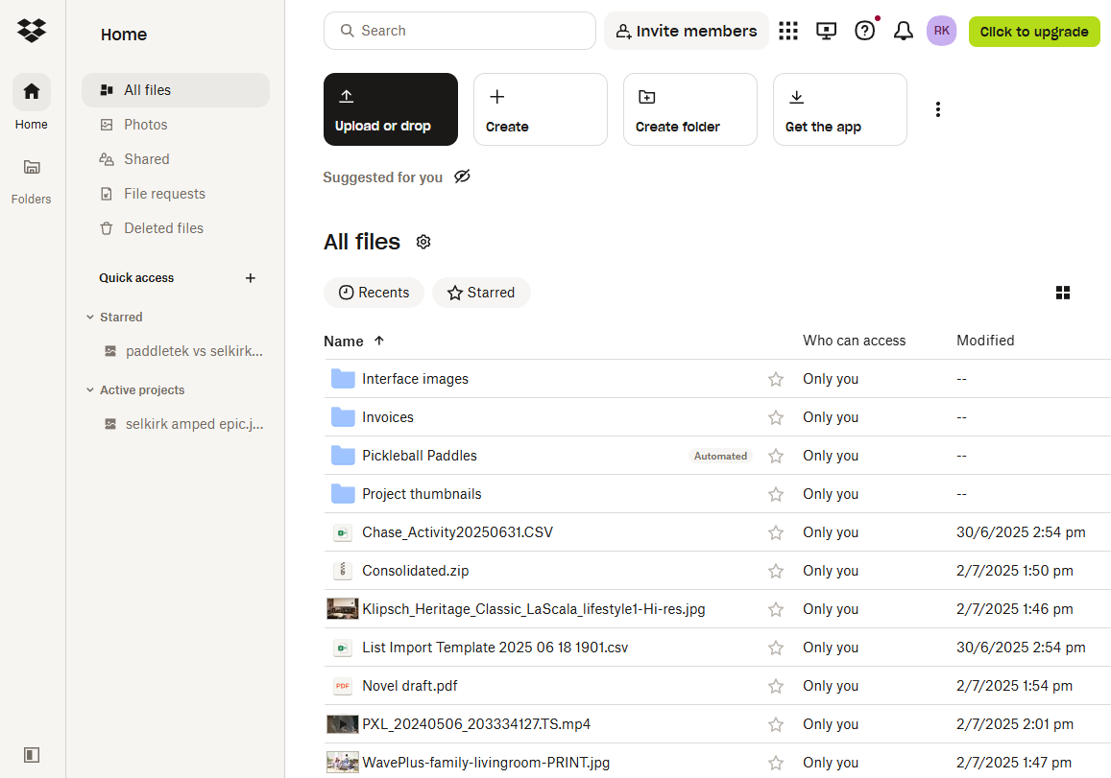Star WavePlus-family-livingroom-PRINT.jpg

(776, 763)
